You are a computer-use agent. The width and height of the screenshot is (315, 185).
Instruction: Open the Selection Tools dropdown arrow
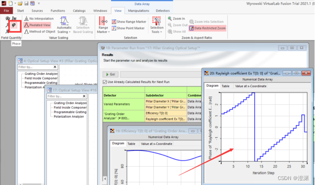pyautogui.click(x=161, y=32)
